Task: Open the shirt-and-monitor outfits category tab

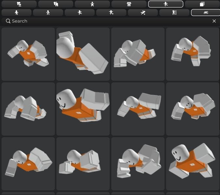Action: 19,4
